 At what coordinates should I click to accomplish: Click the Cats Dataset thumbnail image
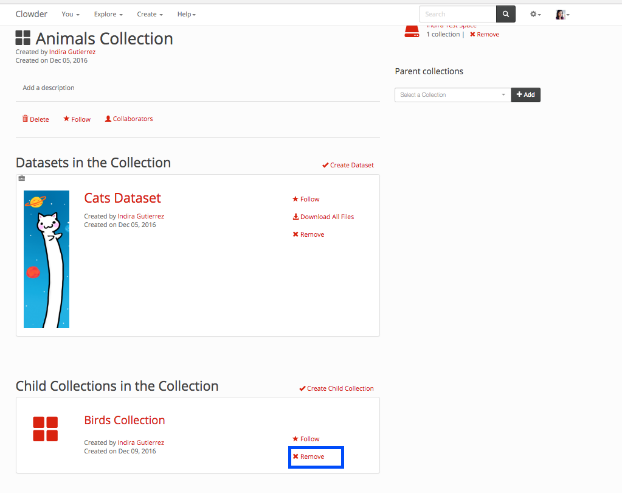pyautogui.click(x=46, y=259)
